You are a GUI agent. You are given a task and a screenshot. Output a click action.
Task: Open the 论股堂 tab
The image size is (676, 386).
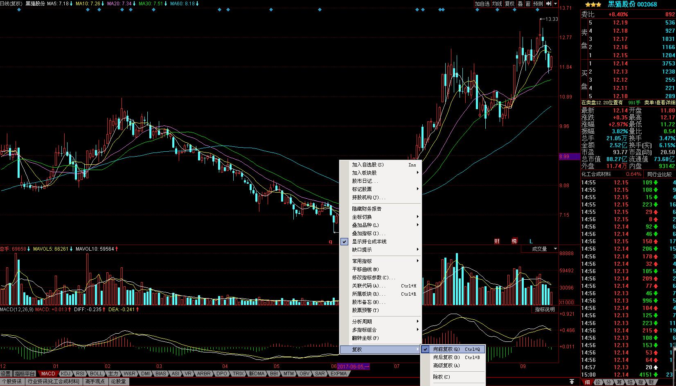[x=118, y=382]
